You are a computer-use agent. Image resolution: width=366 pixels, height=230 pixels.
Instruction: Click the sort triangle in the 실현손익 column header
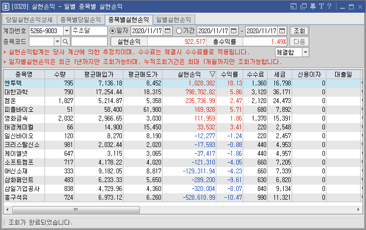click(212, 74)
